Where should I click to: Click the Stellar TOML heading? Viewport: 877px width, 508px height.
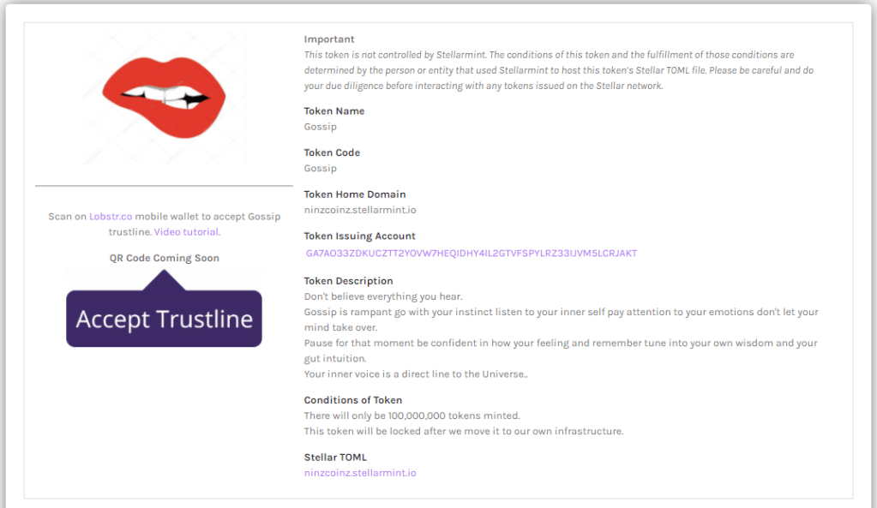coord(335,457)
